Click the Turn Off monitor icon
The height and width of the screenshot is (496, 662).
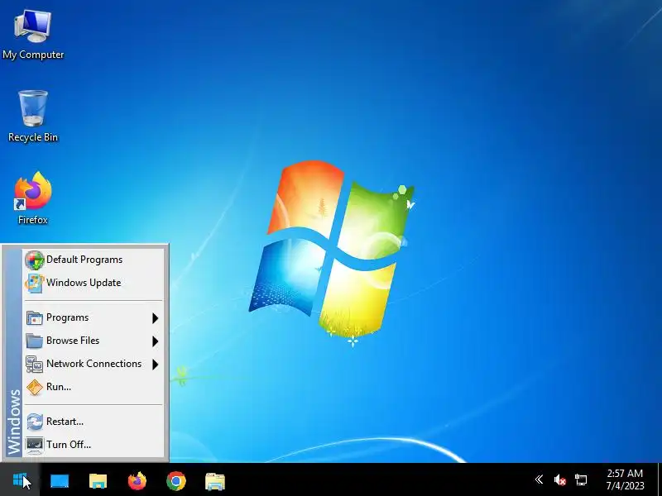[x=34, y=445]
